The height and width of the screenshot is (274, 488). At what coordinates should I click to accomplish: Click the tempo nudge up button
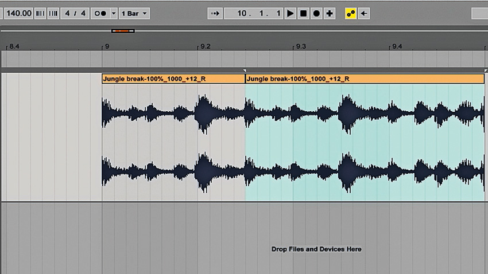point(53,13)
